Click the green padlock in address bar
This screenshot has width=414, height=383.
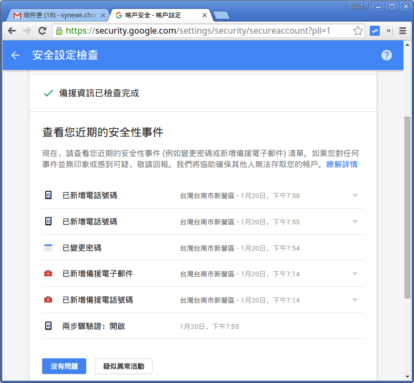click(x=59, y=31)
